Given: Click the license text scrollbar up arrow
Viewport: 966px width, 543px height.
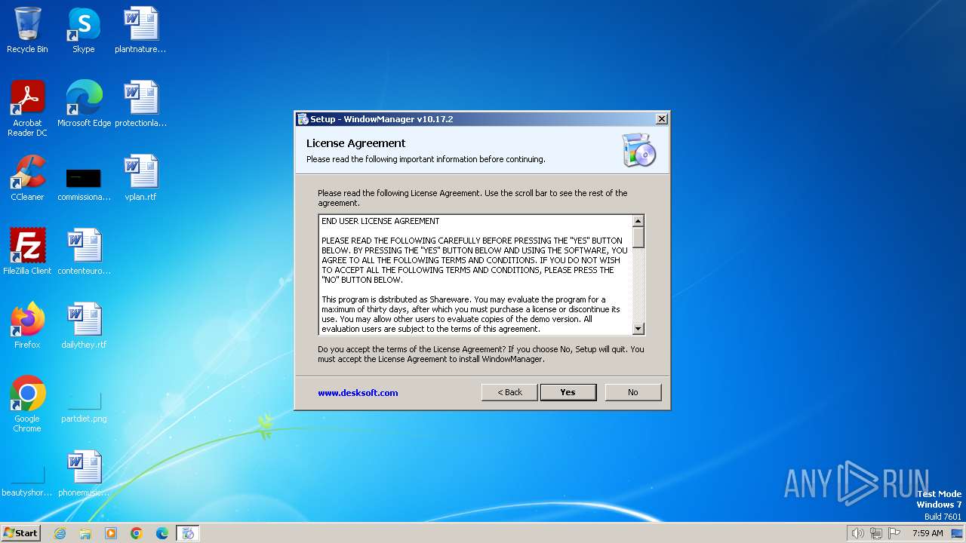Looking at the screenshot, I should (x=638, y=221).
